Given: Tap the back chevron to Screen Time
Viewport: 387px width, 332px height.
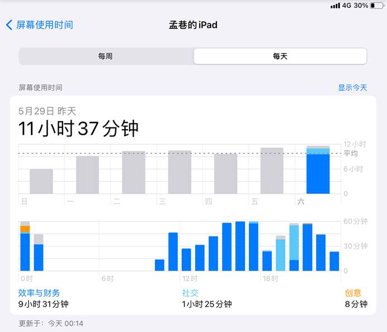Looking at the screenshot, I should [9, 25].
